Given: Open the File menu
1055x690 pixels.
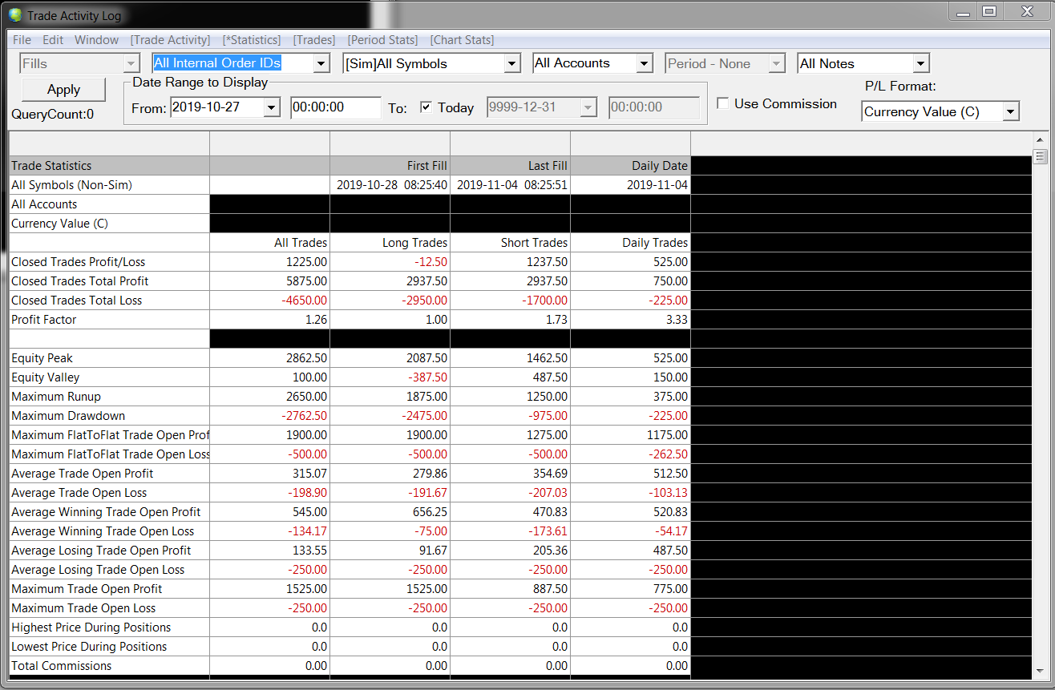Looking at the screenshot, I should point(22,40).
